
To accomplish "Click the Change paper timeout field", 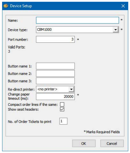I will (x=55, y=96).
